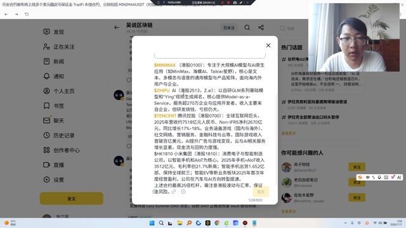406x228 pixels.
Task: Click the yellow 发文 button in sidebar
Action: point(72,198)
